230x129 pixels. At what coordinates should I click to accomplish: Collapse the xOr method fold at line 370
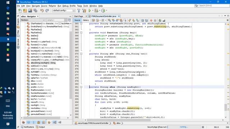(x=81, y=54)
